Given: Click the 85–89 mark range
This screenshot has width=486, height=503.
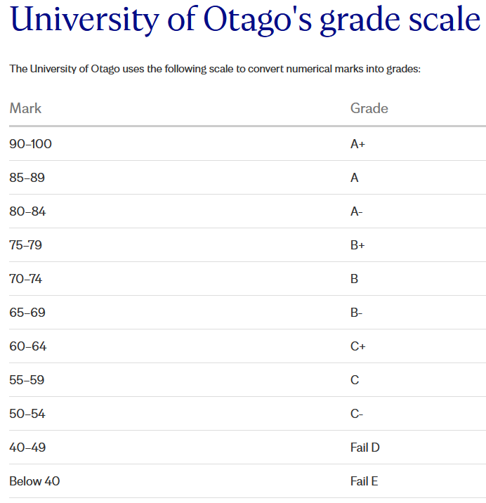Looking at the screenshot, I should (27, 178).
